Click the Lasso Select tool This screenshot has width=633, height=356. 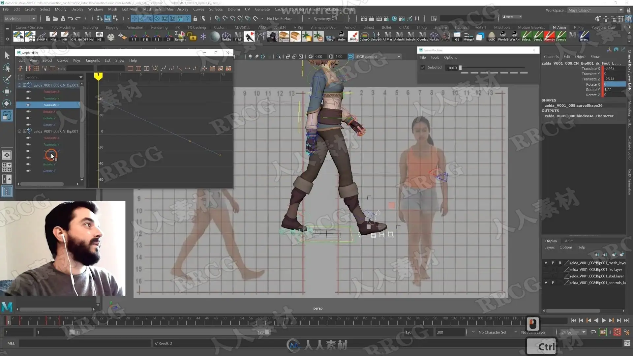coord(7,68)
